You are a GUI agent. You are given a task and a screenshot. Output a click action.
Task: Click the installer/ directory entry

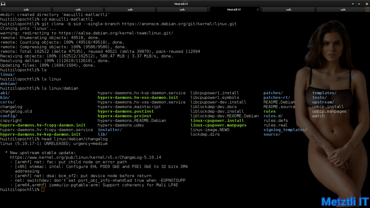(x=110, y=130)
